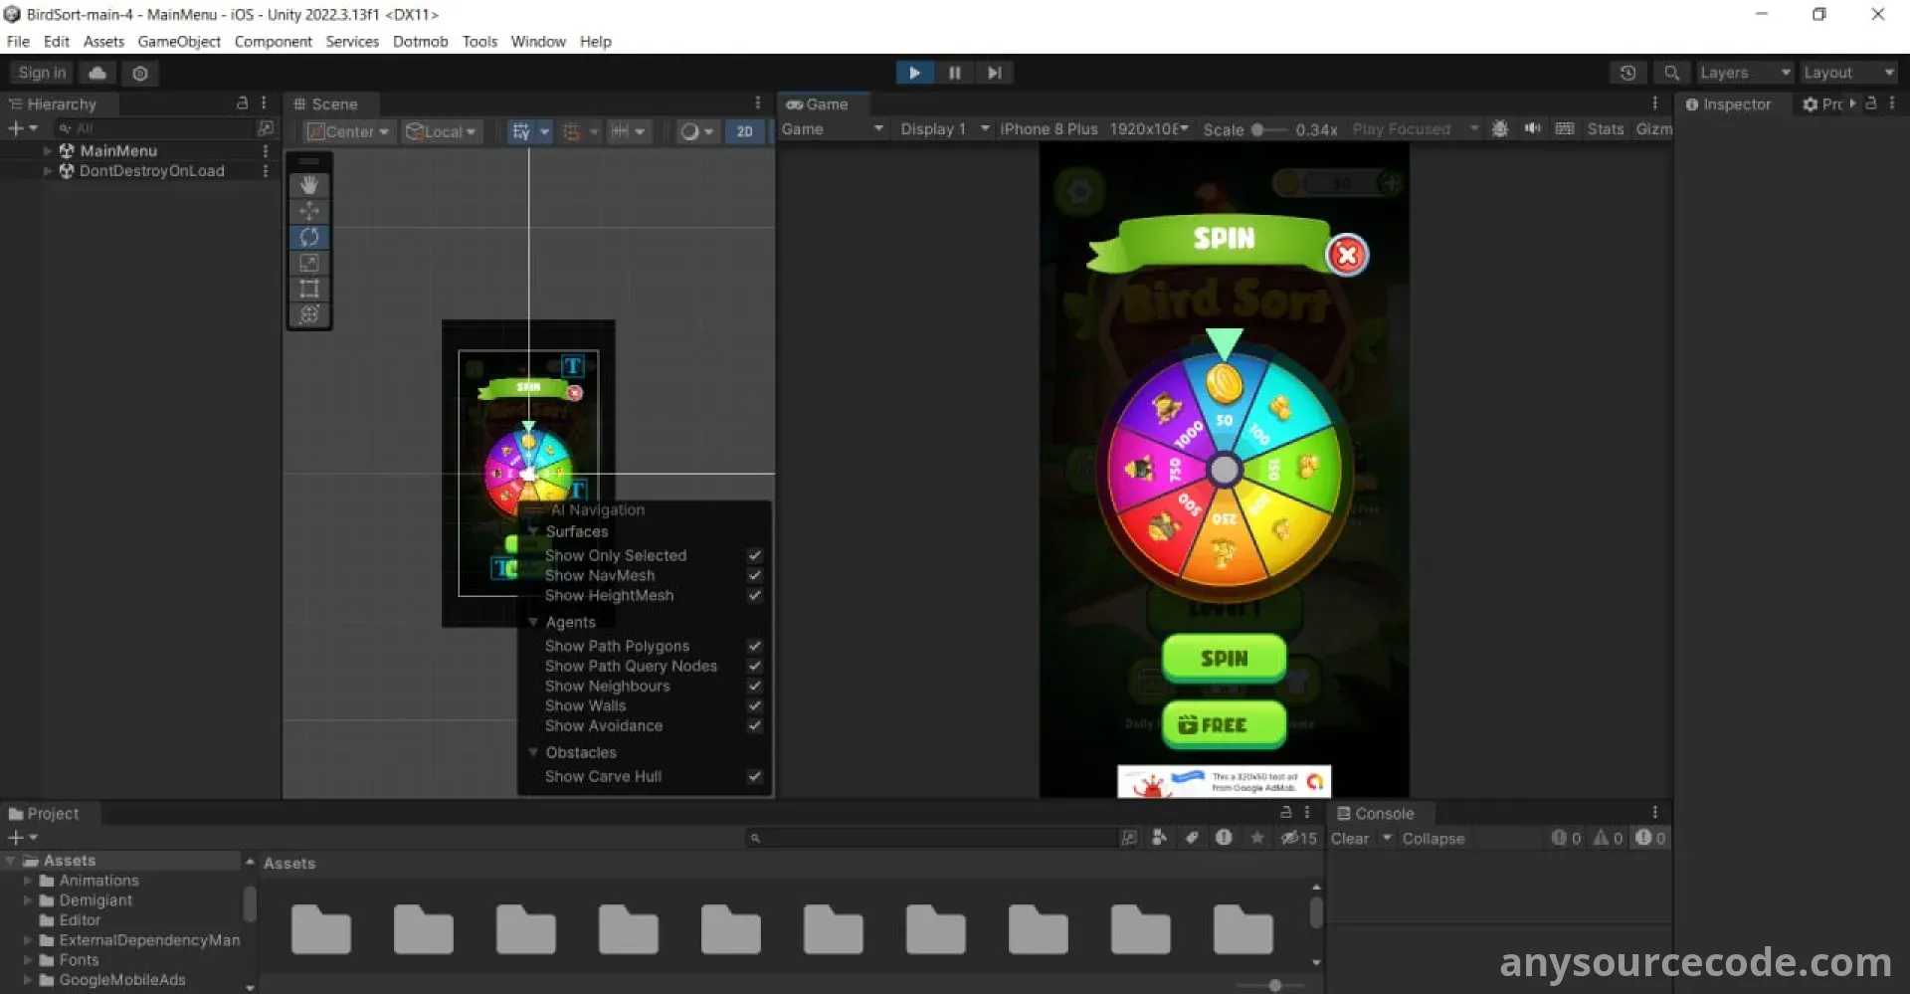Select the Rotate tool in Scene view
This screenshot has width=1910, height=994.
309,237
